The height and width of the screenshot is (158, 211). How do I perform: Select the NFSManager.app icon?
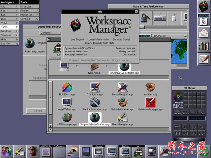[67, 118]
